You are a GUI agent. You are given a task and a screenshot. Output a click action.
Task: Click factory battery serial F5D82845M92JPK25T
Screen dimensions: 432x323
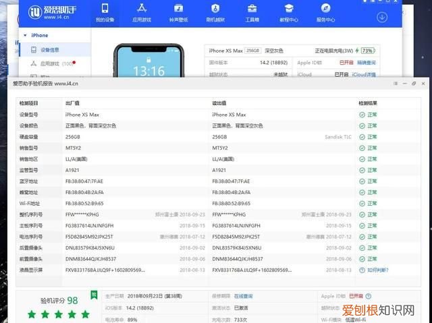[89, 237]
